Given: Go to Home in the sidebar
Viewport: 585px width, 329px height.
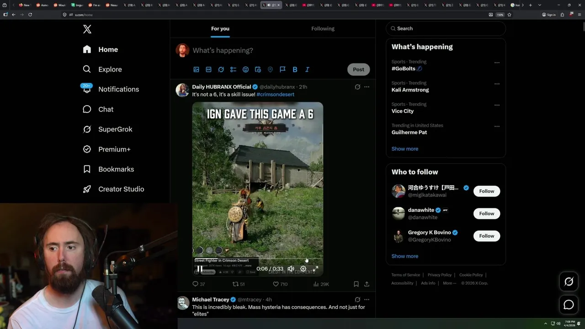Looking at the screenshot, I should (x=100, y=49).
